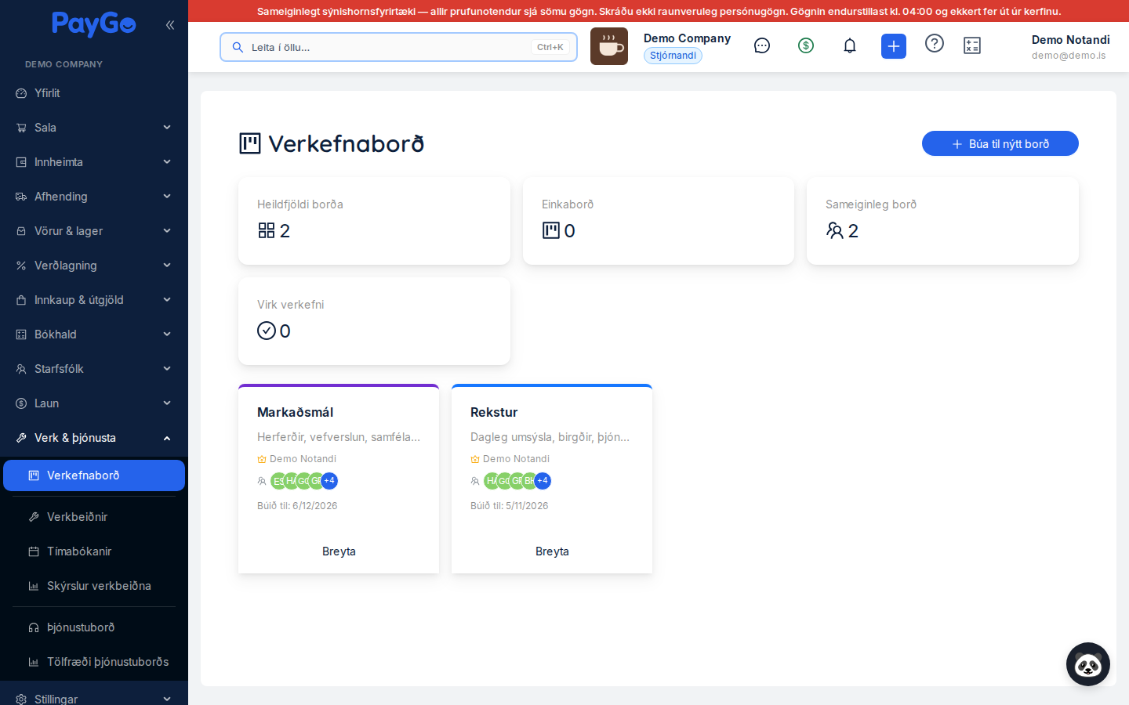Click the Stjórnandi role badge
Viewport: 1129px width, 705px height.
click(673, 56)
